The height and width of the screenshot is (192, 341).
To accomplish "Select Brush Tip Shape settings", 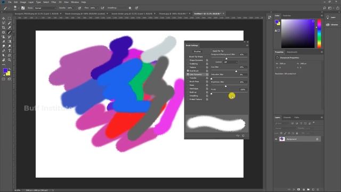I will 196,57.
